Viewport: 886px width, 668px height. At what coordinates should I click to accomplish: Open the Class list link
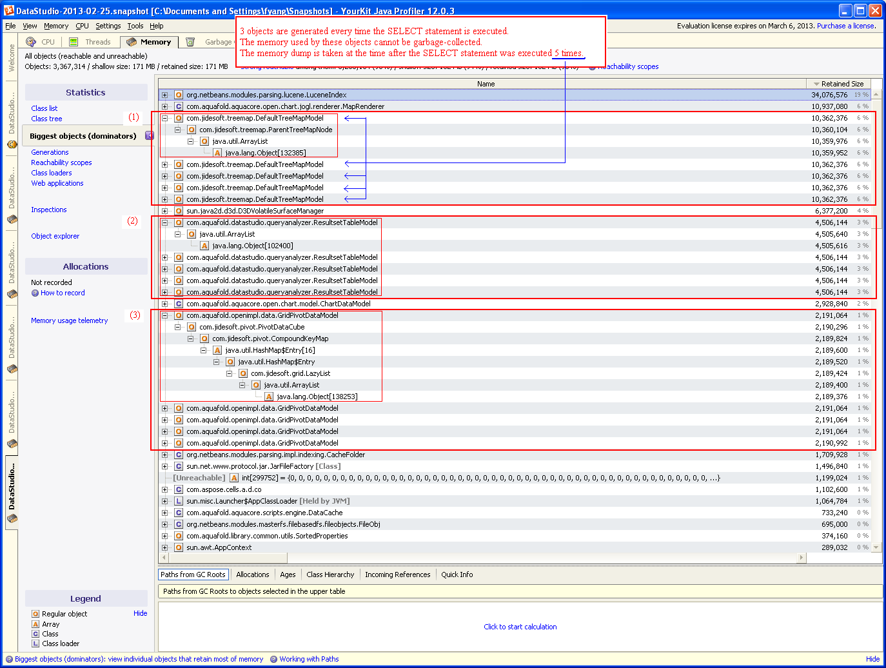(x=44, y=108)
